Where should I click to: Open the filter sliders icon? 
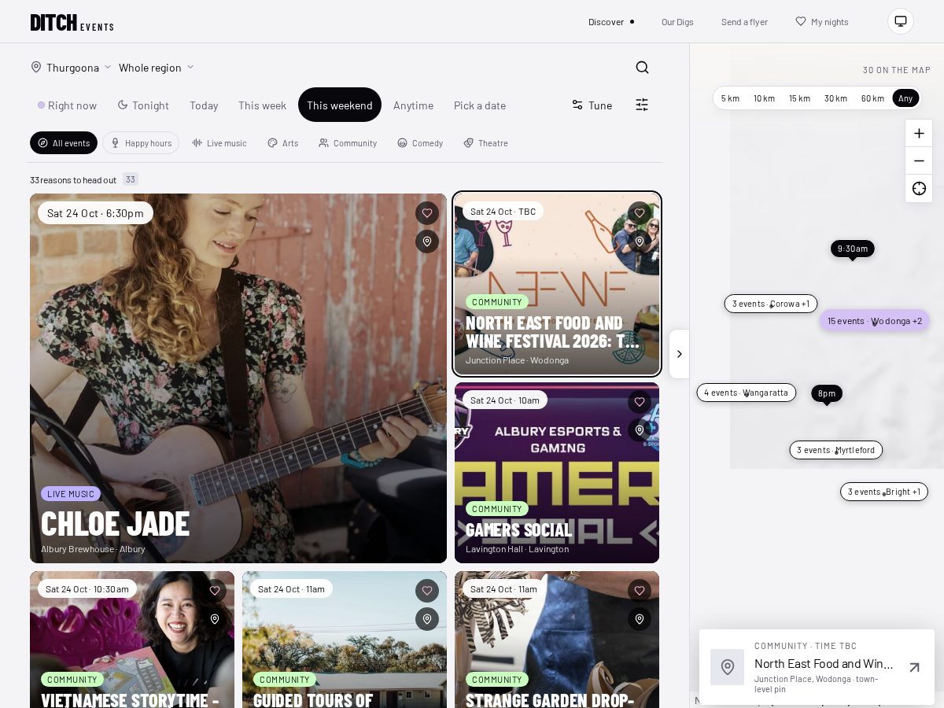coord(642,105)
